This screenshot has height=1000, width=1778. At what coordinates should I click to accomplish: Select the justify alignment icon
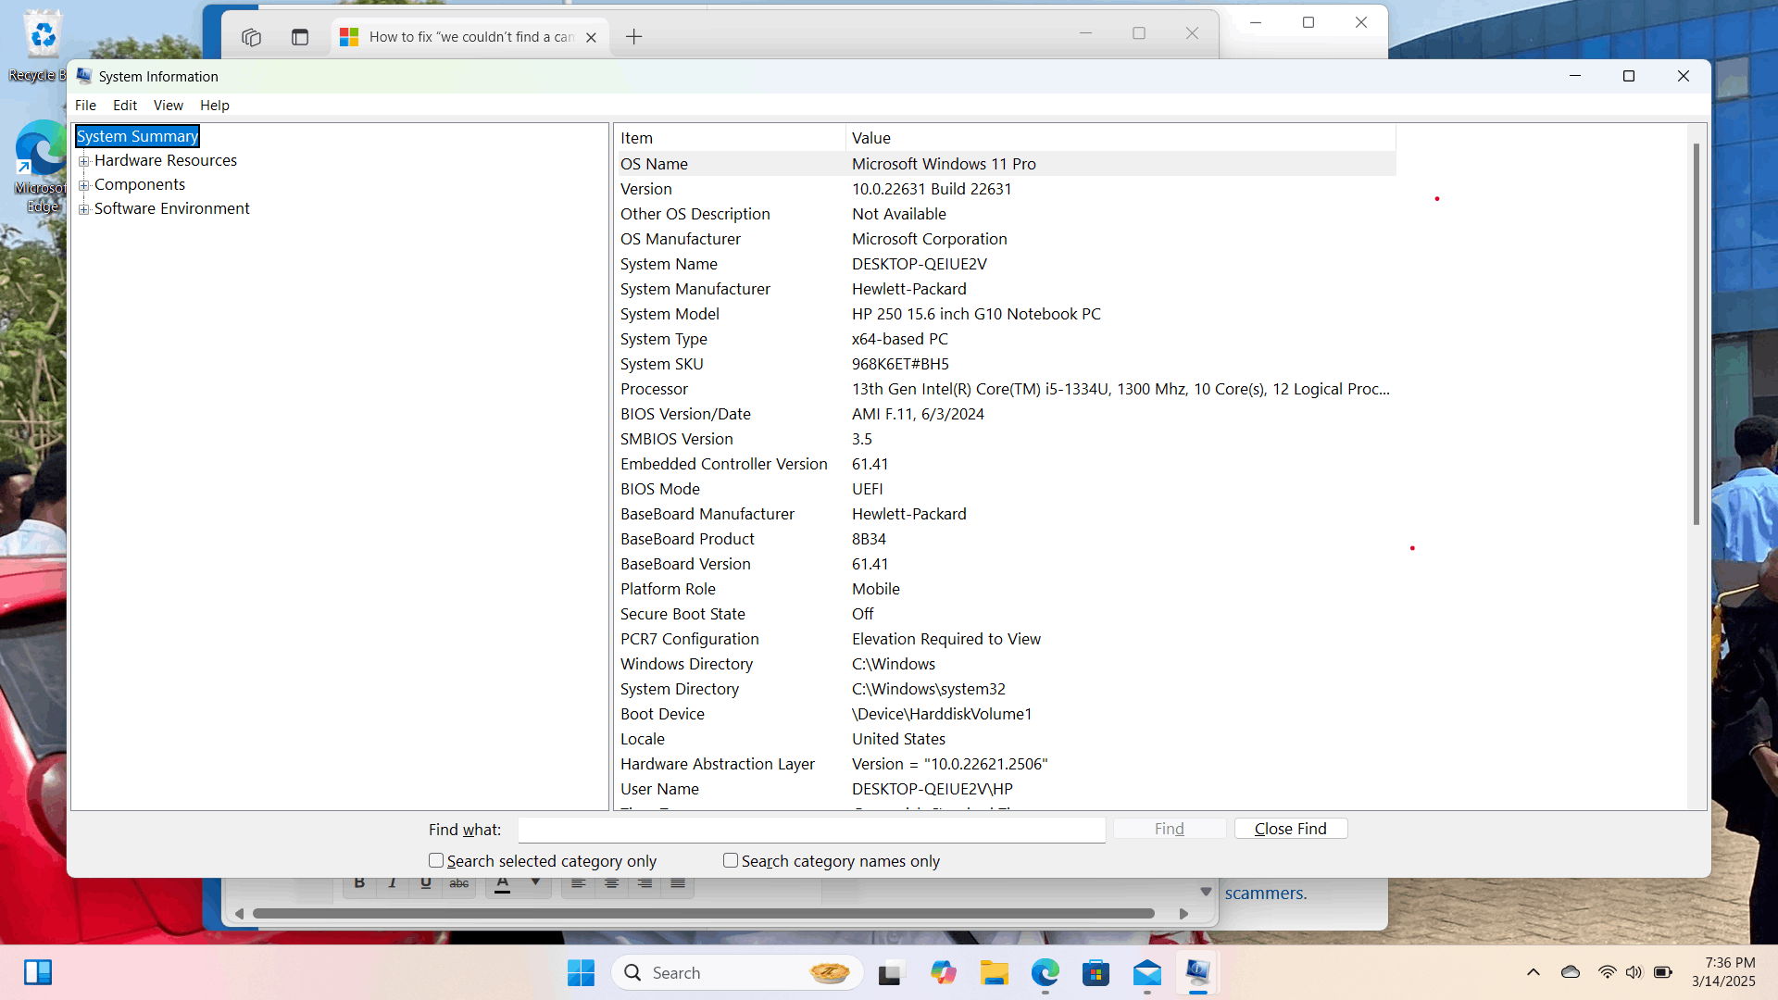677,884
